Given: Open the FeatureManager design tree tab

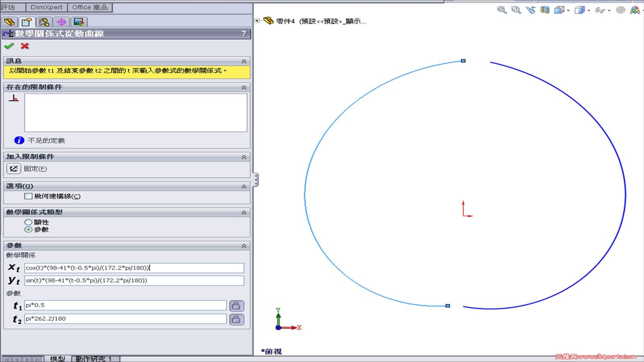Looking at the screenshot, I should pos(10,22).
